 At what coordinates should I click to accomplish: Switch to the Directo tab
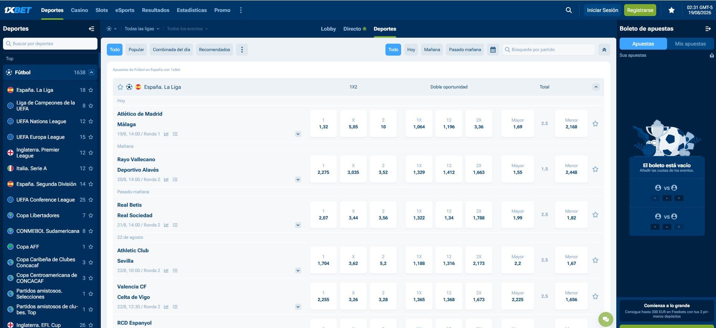pyautogui.click(x=354, y=29)
